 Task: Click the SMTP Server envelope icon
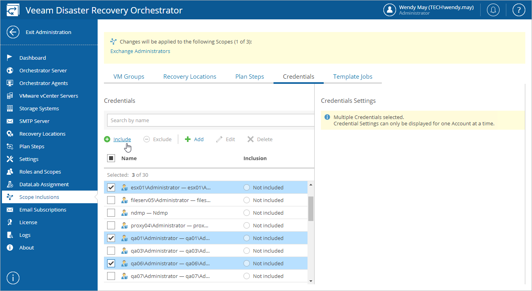coord(10,121)
